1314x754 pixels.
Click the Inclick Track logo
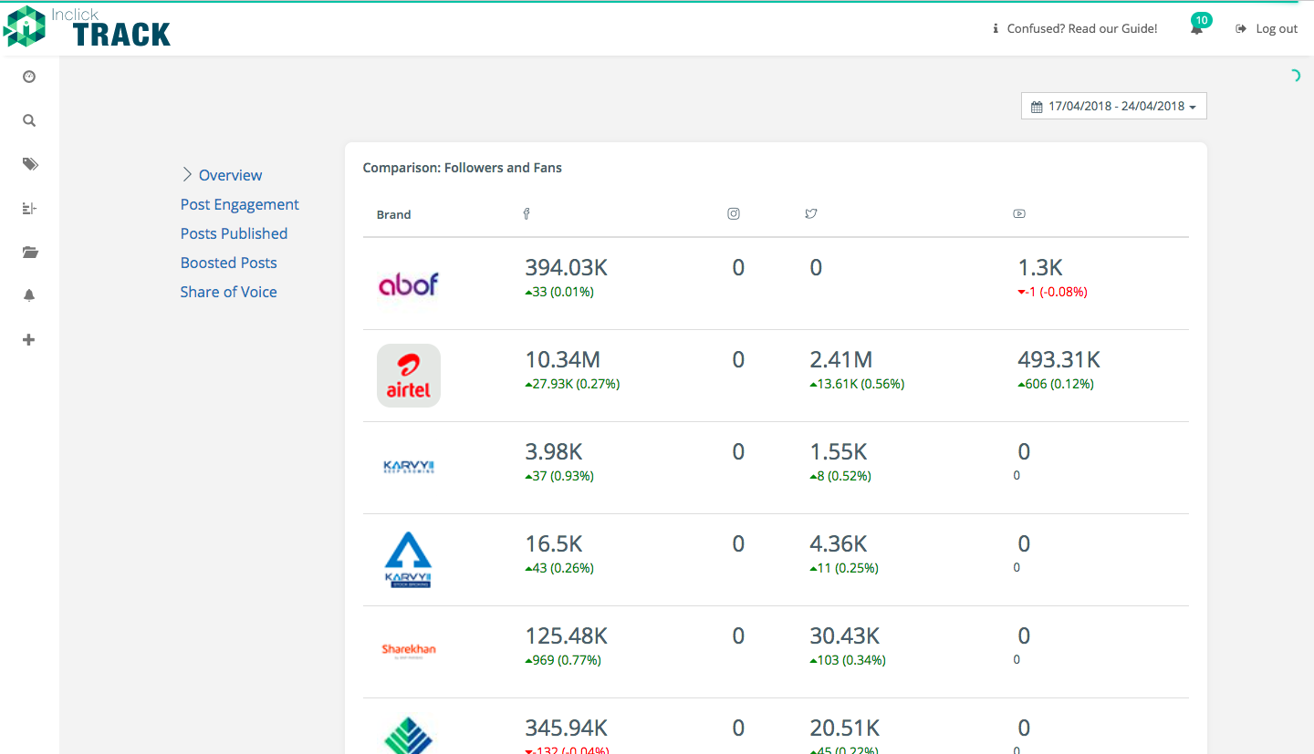(x=87, y=26)
